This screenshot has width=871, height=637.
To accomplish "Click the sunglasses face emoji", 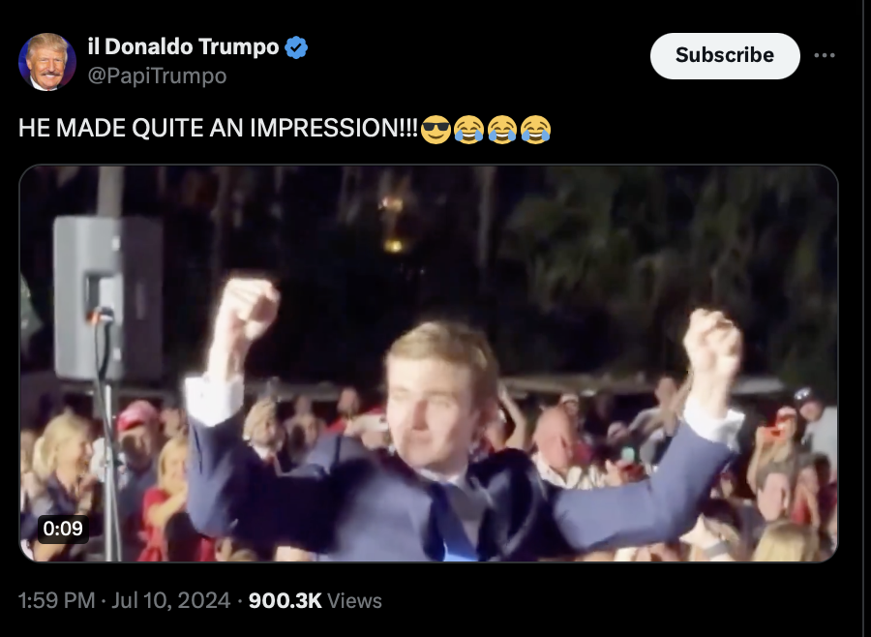I will click(x=435, y=129).
